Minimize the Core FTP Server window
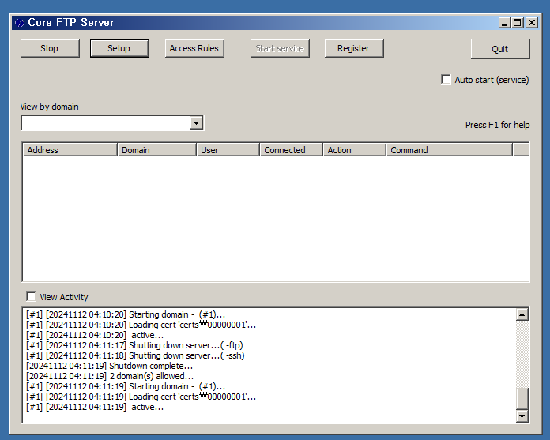This screenshot has height=440, width=550. point(504,23)
